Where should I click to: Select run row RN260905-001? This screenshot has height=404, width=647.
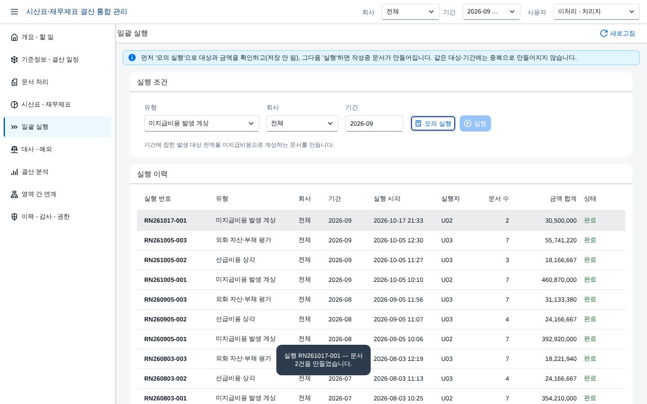click(x=381, y=339)
